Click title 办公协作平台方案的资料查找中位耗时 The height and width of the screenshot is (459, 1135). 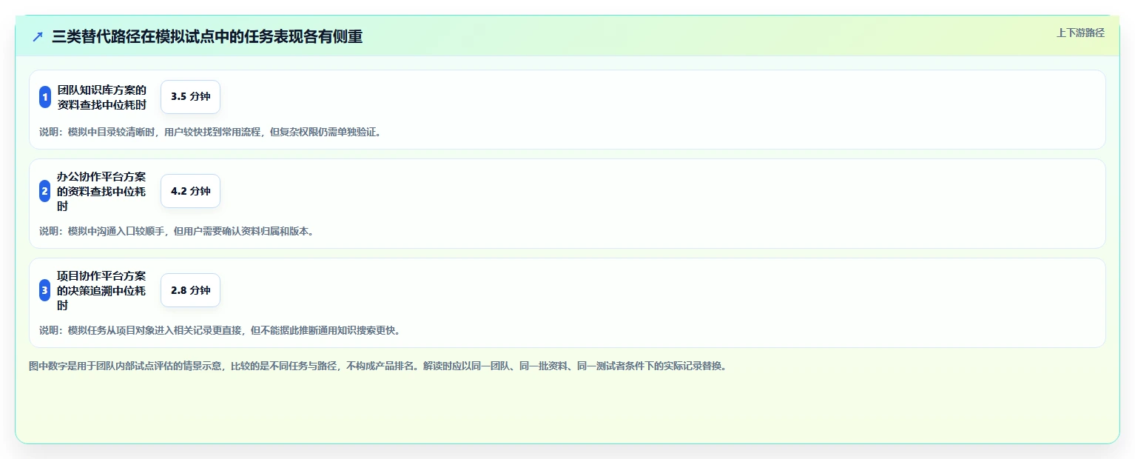[102, 191]
